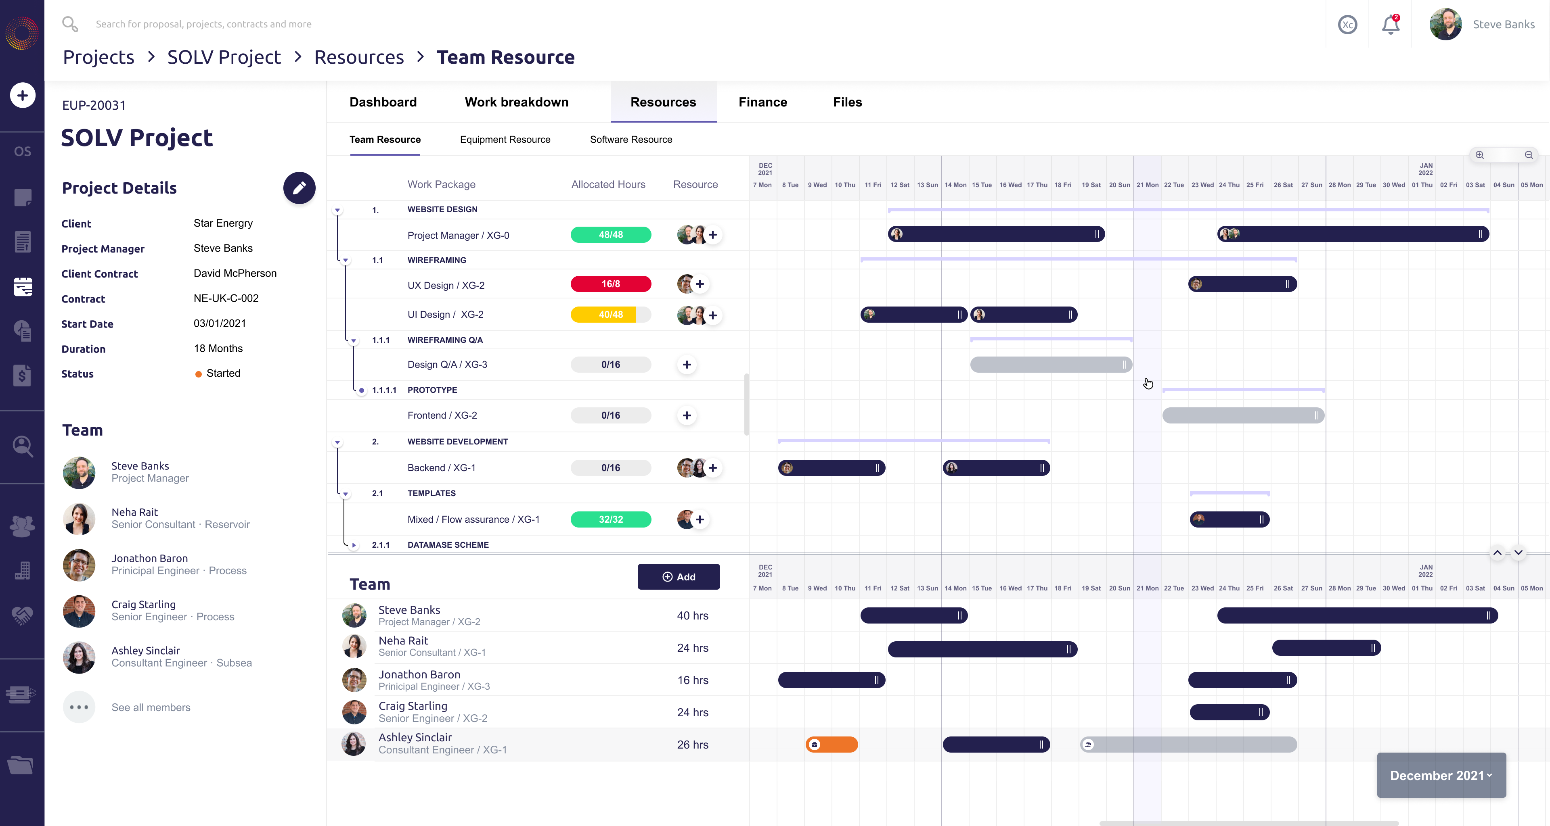The width and height of the screenshot is (1550, 826).
Task: Expand the Datamase Scheme 2.1.1 row
Action: pos(354,545)
